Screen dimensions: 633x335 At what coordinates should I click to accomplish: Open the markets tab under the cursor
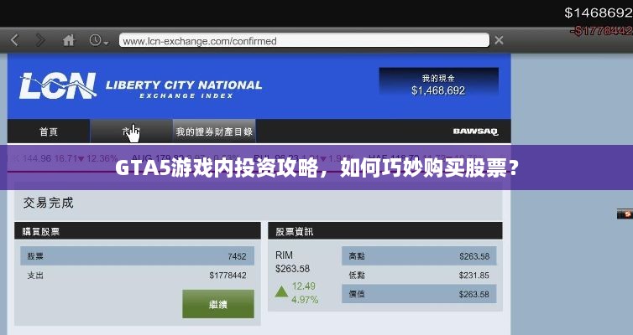pos(131,131)
